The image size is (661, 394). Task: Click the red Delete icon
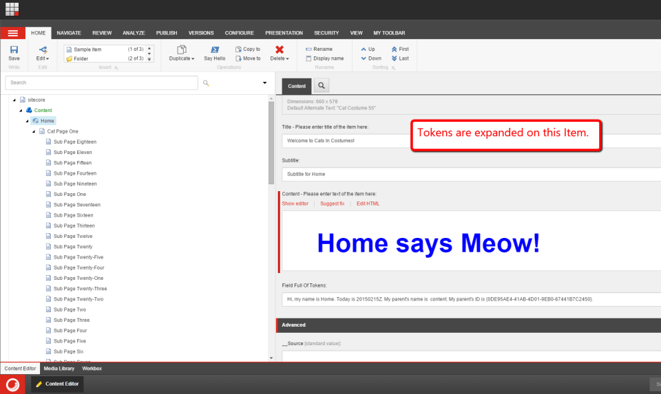coord(279,50)
